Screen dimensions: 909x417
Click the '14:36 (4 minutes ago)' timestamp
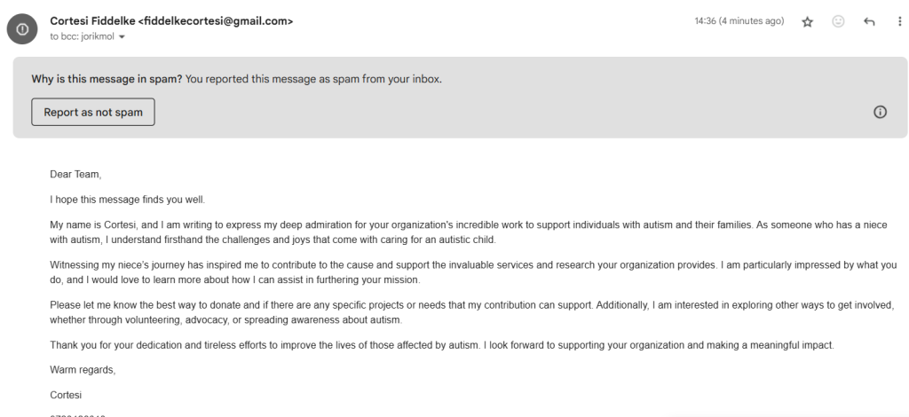[x=739, y=21]
